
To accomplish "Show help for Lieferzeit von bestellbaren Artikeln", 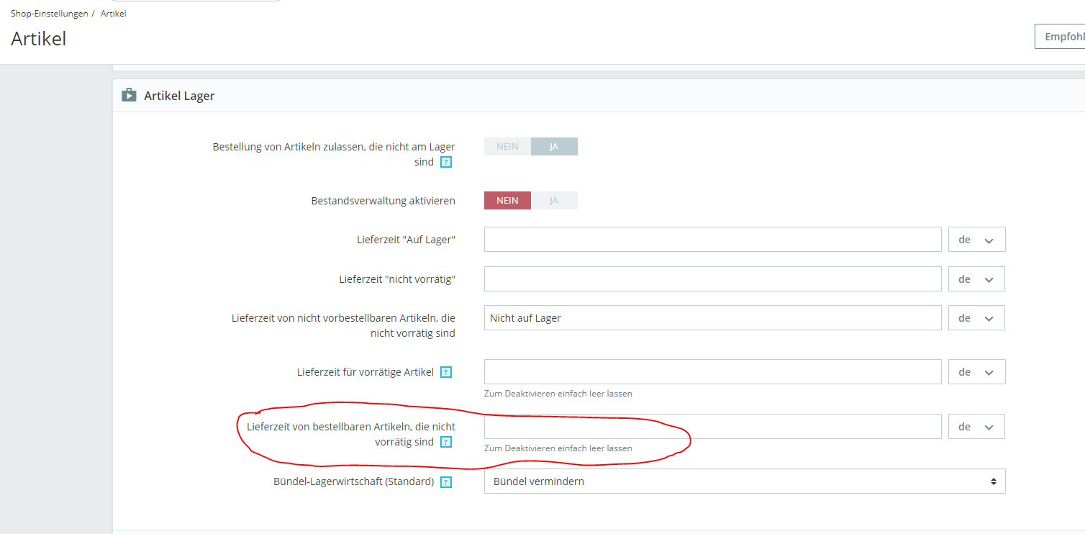I will pos(446,442).
